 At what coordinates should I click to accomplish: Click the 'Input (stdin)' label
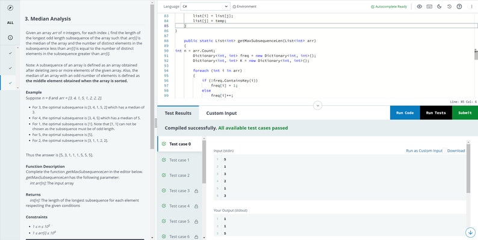click(224, 151)
